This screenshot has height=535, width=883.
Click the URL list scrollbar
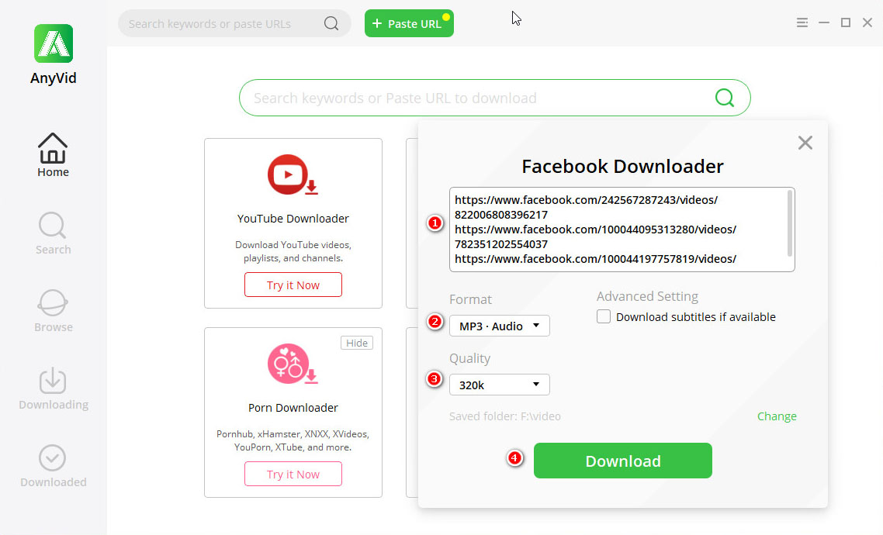click(x=790, y=223)
